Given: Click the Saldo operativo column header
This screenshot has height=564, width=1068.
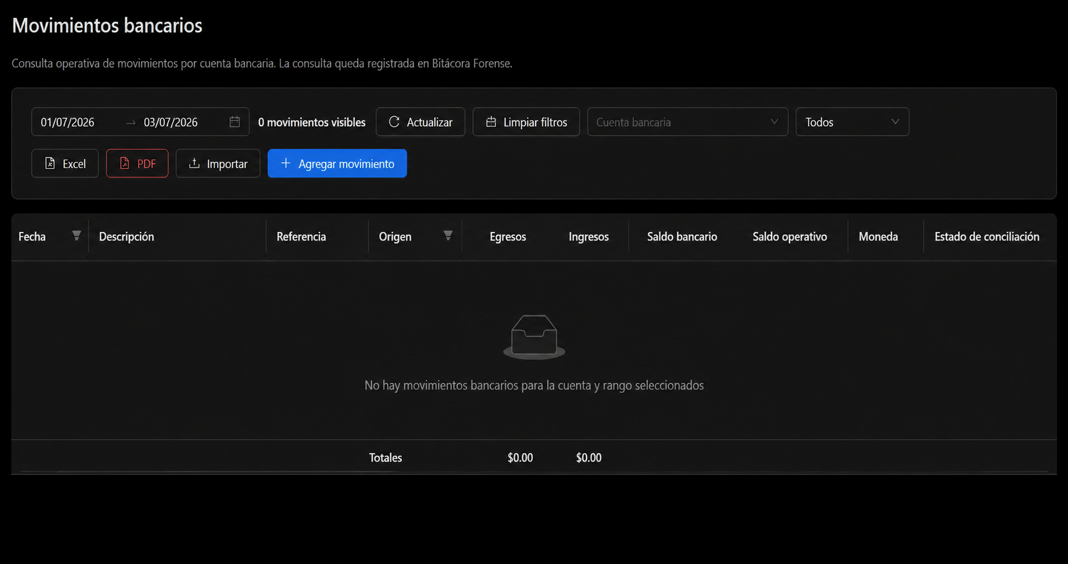Looking at the screenshot, I should [x=790, y=237].
